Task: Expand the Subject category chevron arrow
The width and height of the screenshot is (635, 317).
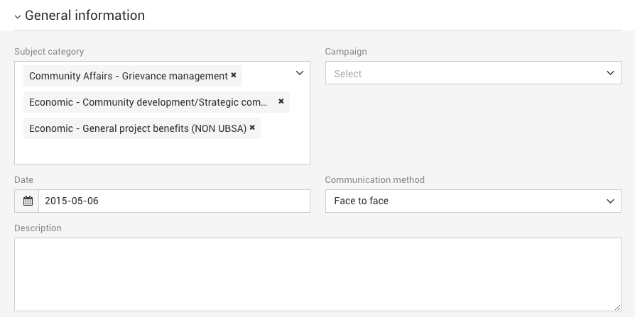Action: [299, 73]
